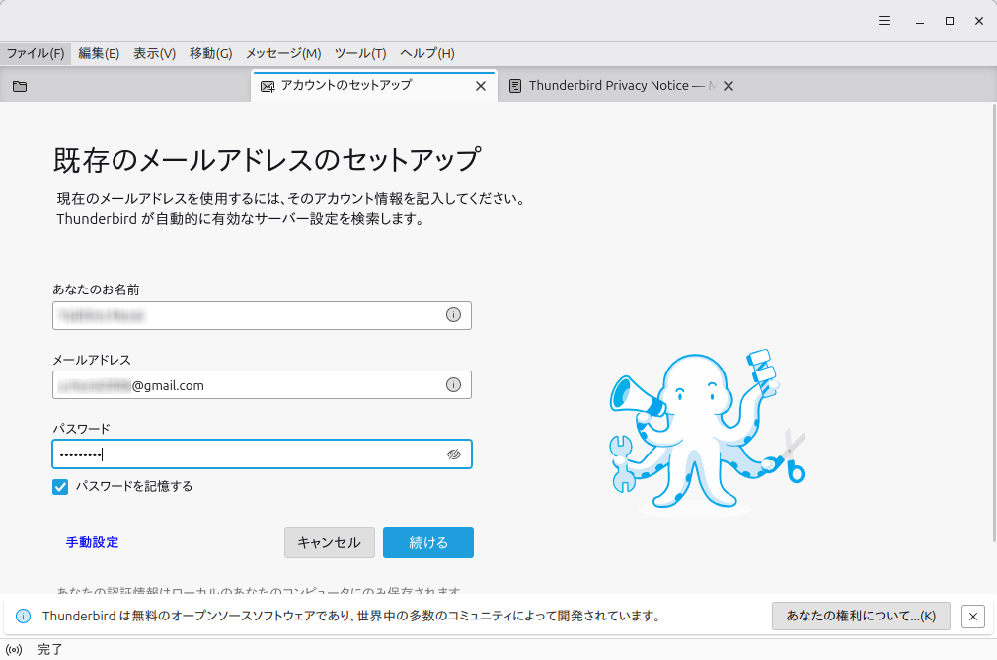Click info icon in email address field
997x660 pixels.
click(x=453, y=385)
